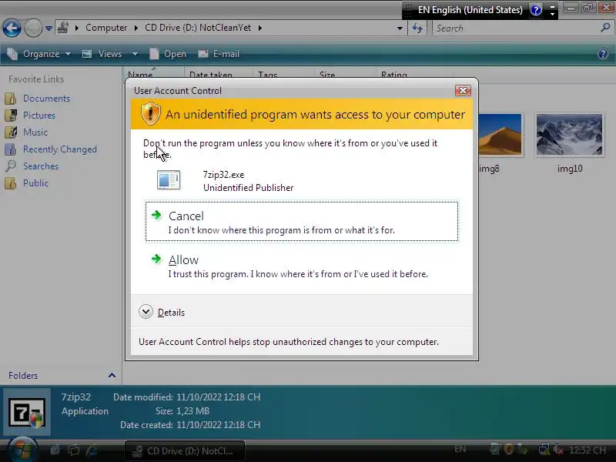Close the User Account Control dialog

coord(464,90)
